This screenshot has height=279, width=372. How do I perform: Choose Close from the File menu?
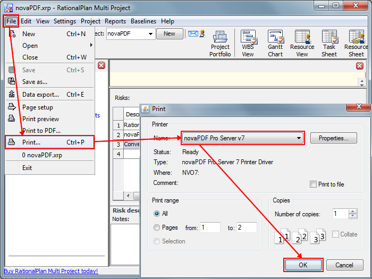pos(50,57)
